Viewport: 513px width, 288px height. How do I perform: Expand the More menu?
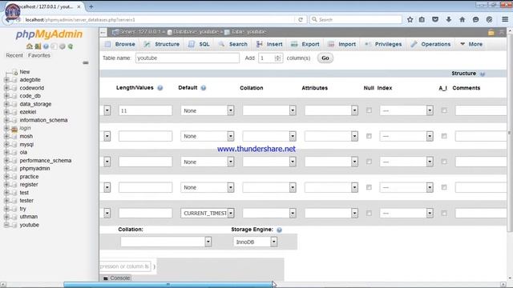click(471, 44)
